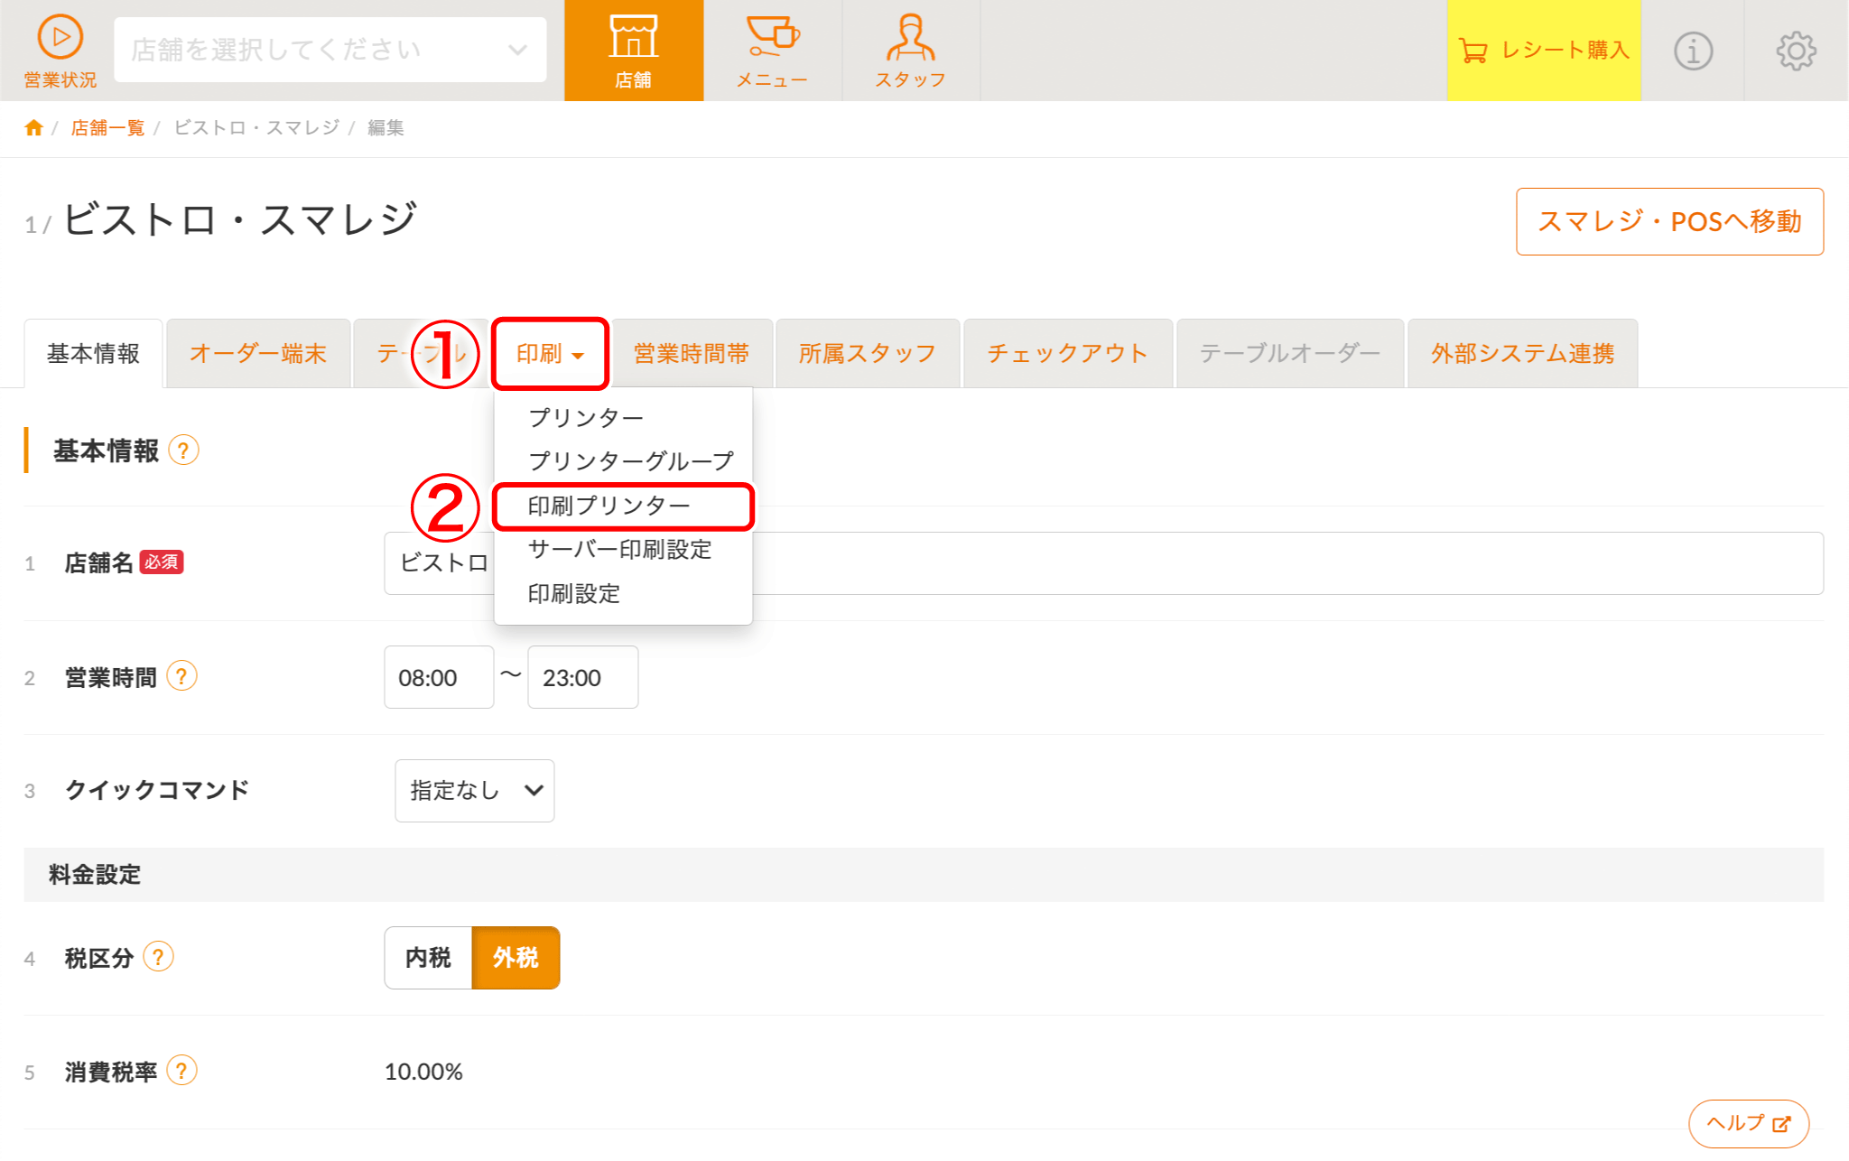
Task: Click the opening time 08:00 field
Action: 439,677
